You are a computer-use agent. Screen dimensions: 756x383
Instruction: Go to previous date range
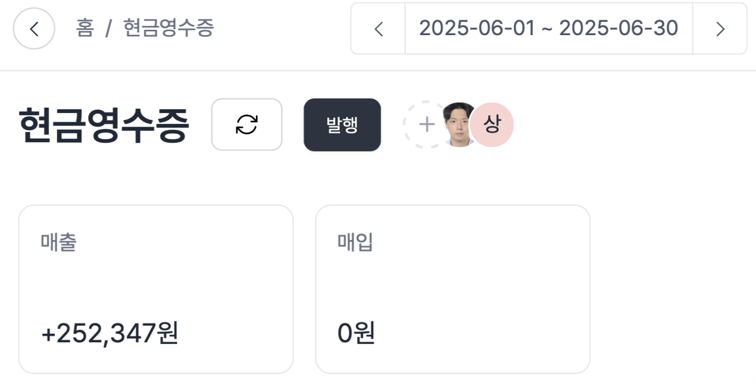click(x=379, y=29)
